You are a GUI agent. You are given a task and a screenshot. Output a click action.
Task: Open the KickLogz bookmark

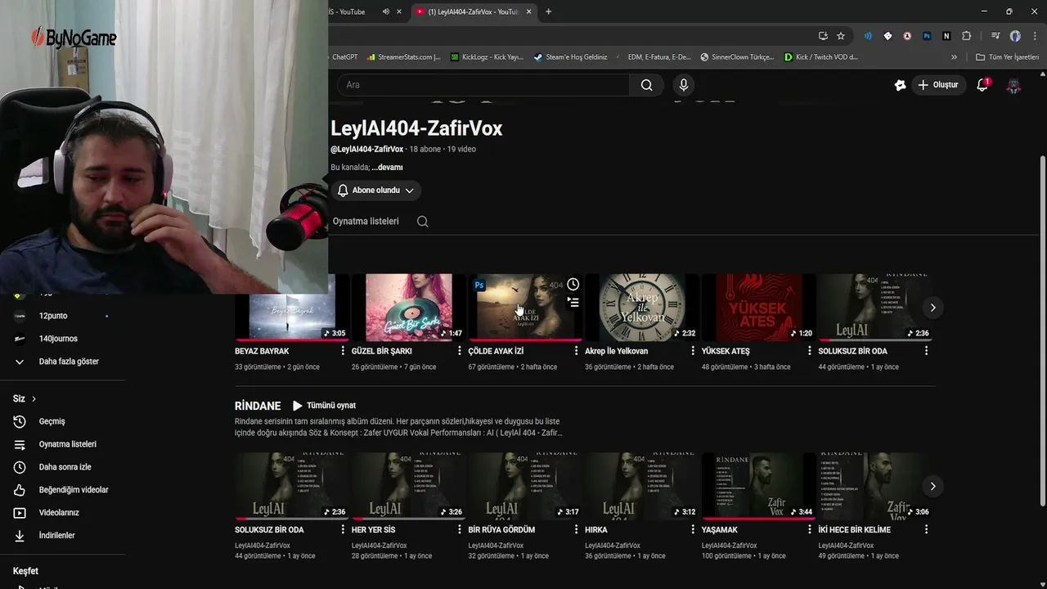pyautogui.click(x=488, y=57)
